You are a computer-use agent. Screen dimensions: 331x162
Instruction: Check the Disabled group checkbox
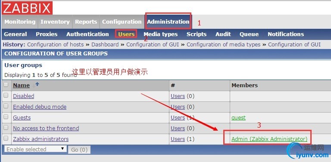coord(6,95)
